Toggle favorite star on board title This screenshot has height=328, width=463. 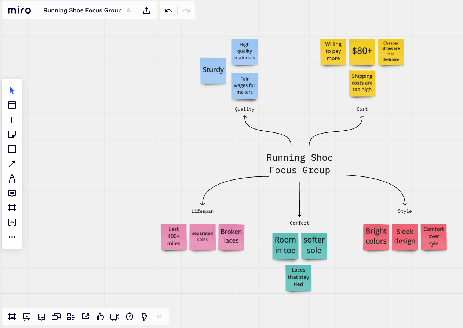tap(128, 10)
